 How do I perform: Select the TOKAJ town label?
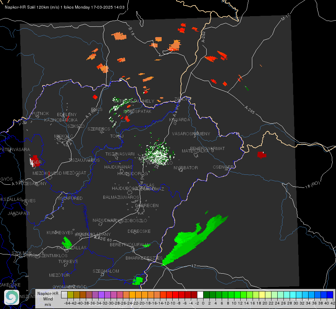117,136
